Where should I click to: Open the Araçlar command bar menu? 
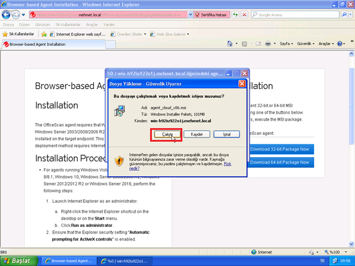[326, 44]
